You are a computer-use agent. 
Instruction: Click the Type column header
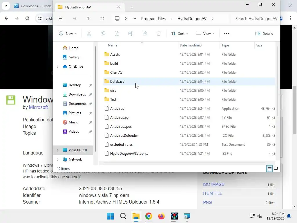225,45
